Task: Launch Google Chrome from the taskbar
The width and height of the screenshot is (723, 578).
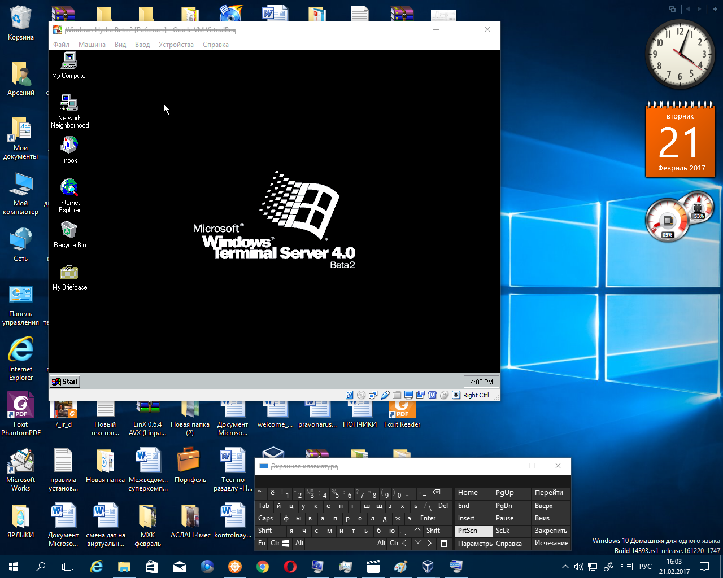Action: click(263, 566)
